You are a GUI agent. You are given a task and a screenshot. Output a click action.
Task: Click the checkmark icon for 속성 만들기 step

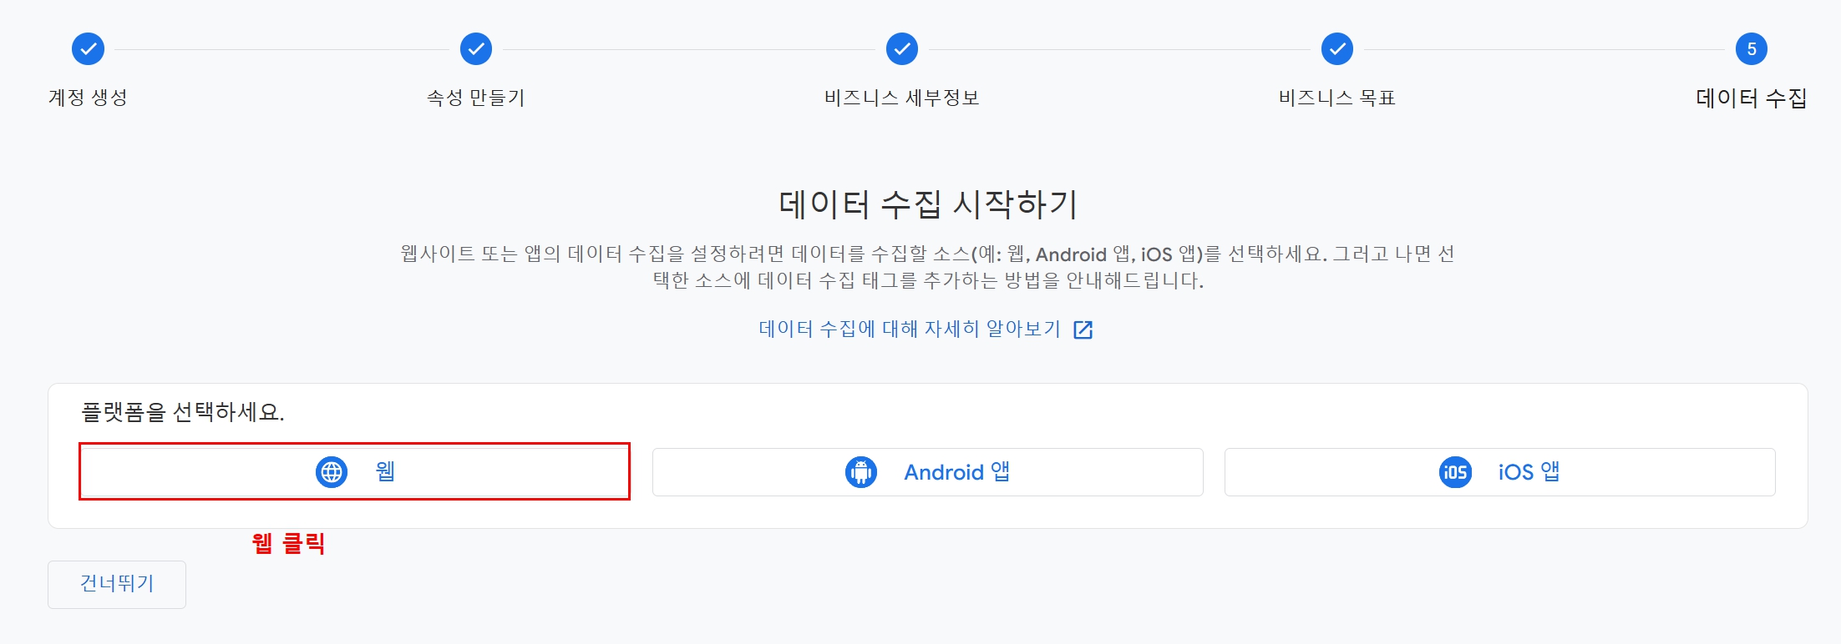pos(474,48)
